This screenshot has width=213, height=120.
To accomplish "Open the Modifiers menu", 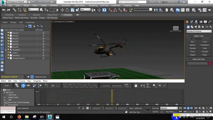I will tap(54, 5).
